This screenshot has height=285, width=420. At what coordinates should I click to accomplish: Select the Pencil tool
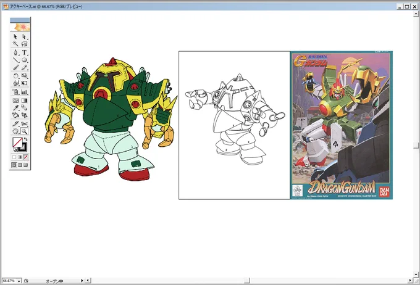coord(24,67)
